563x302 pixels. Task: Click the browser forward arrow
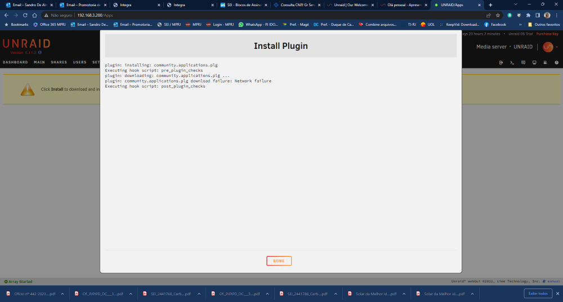point(16,15)
